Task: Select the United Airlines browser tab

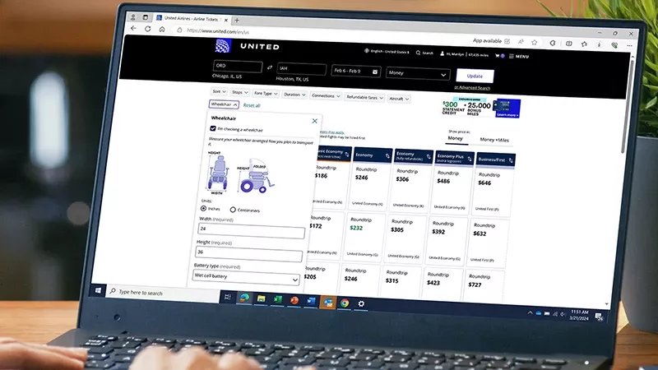Action: [192, 19]
